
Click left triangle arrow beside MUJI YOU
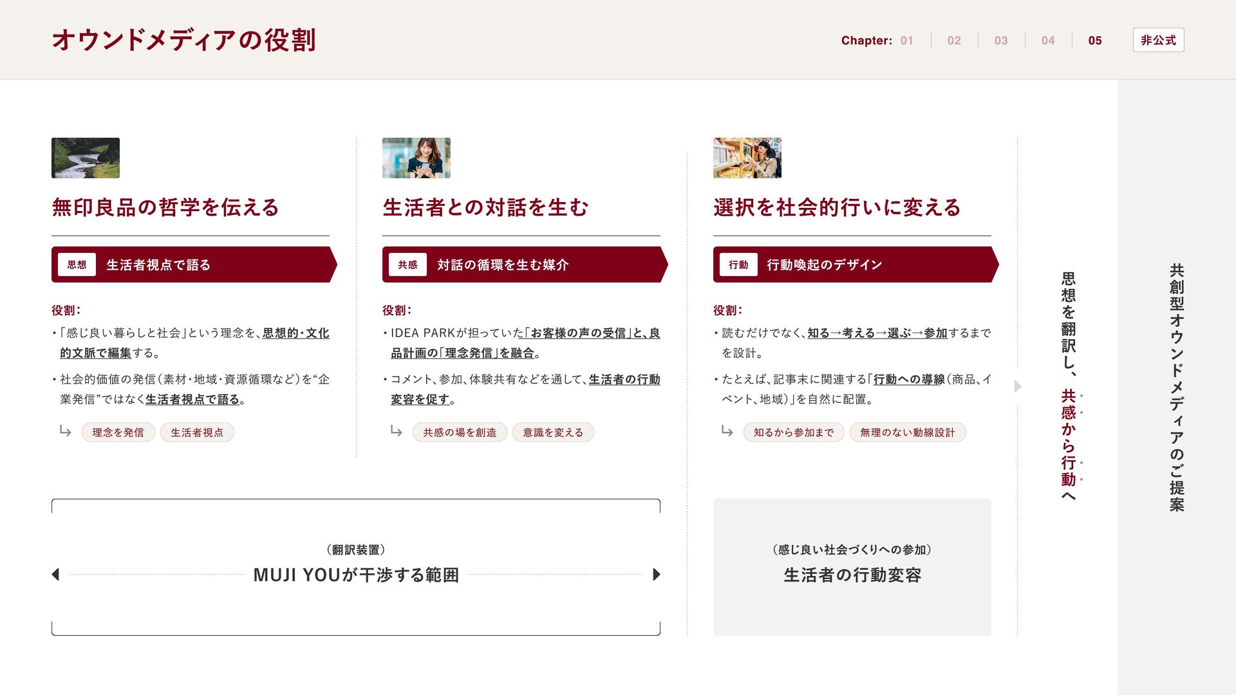pyautogui.click(x=55, y=574)
